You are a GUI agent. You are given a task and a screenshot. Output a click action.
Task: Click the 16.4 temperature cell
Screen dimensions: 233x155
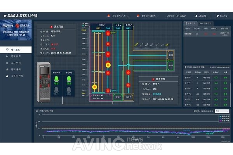216,99
